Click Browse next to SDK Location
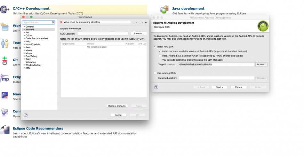Viewport: 304px width, 157px height. [139, 34]
